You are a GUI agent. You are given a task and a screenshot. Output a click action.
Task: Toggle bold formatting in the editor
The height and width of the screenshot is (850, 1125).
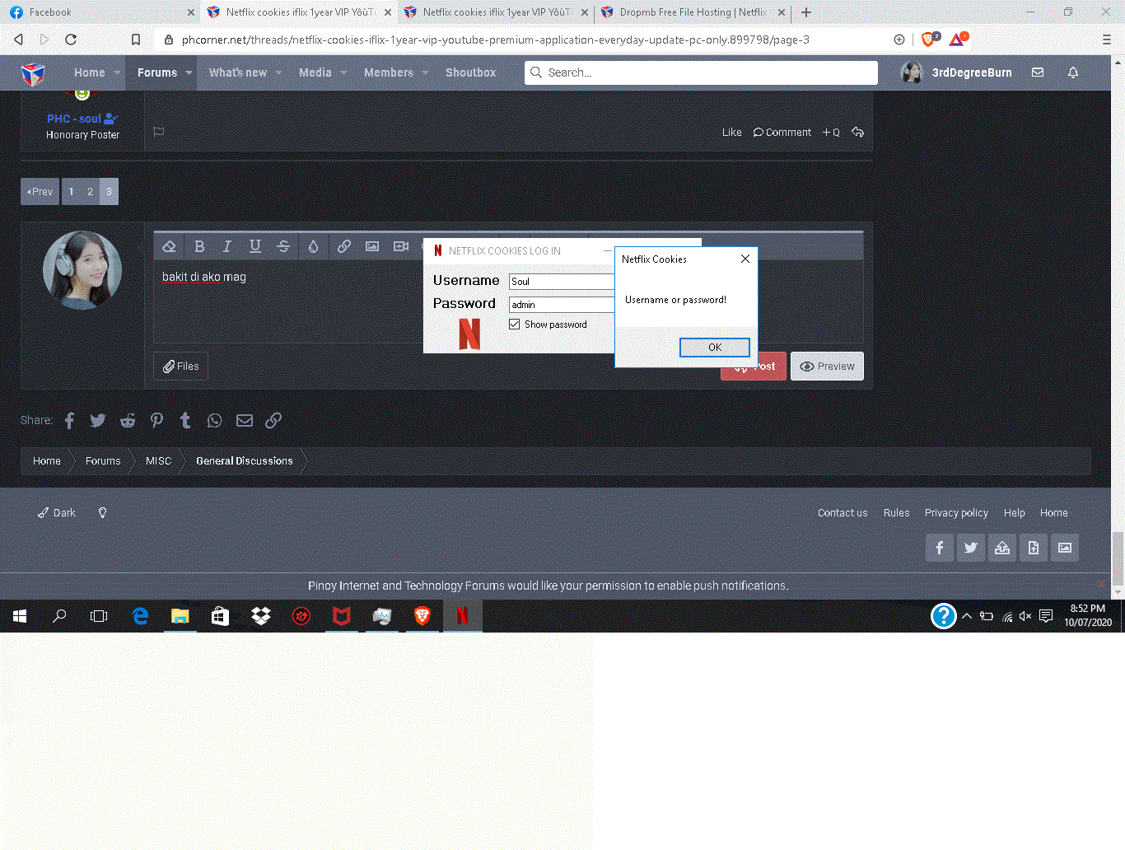click(199, 246)
